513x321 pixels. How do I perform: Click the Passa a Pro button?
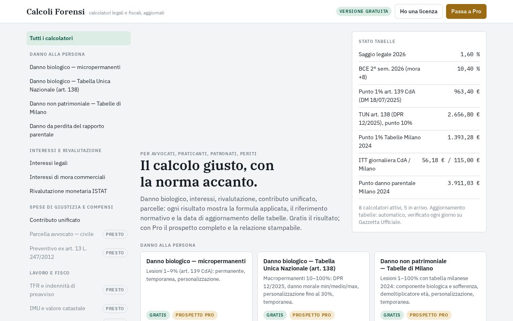coord(466,11)
